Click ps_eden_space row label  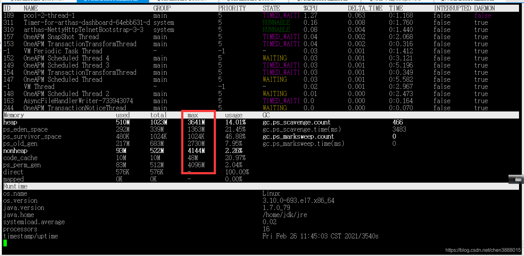pos(25,129)
